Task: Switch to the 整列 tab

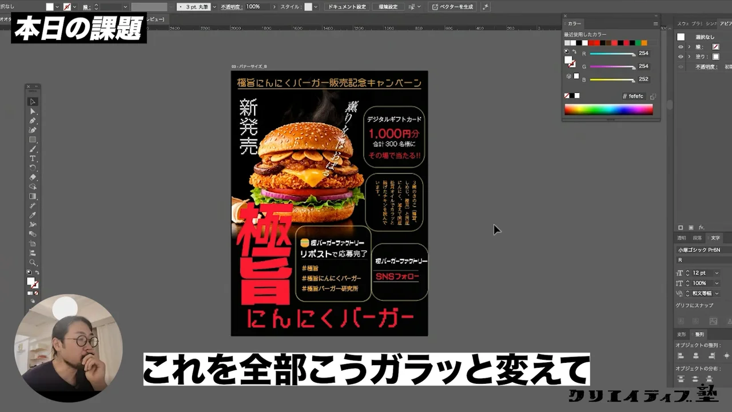Action: click(x=699, y=334)
